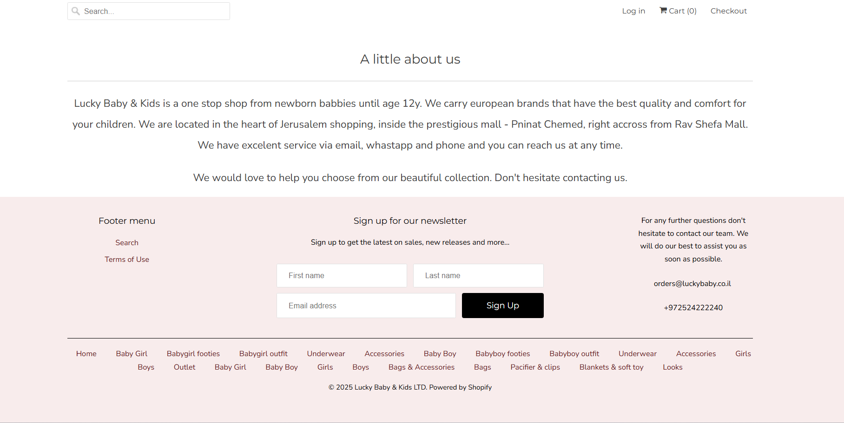Click the First name input
The image size is (844, 423).
click(x=342, y=276)
